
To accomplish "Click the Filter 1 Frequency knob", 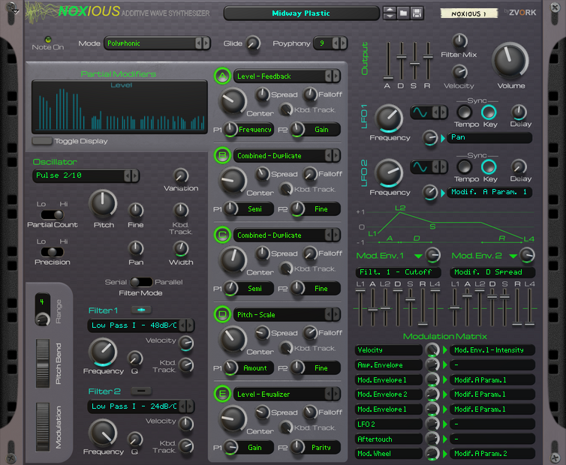I will coord(103,352).
